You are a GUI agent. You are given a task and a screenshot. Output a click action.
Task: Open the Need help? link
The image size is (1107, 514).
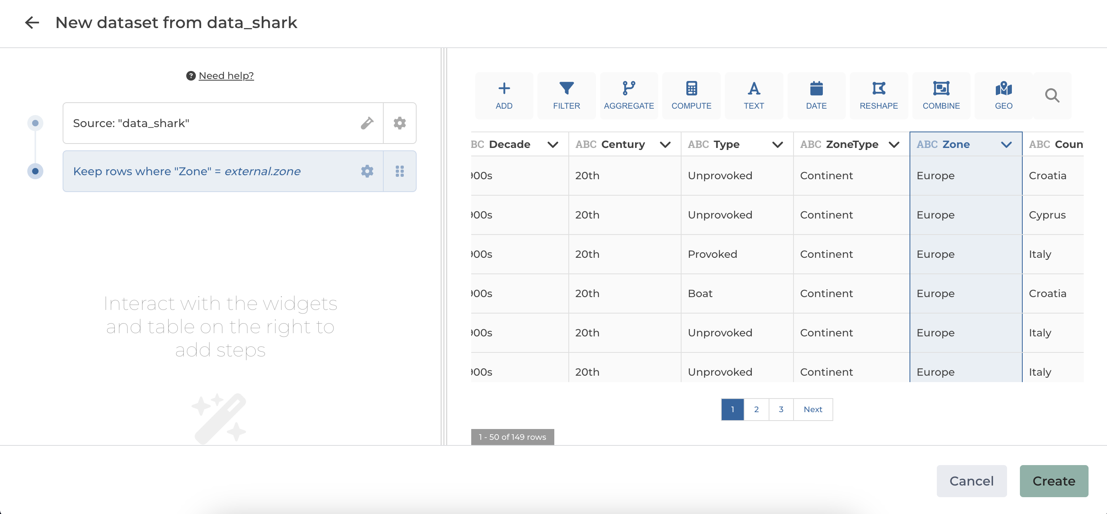coord(226,75)
